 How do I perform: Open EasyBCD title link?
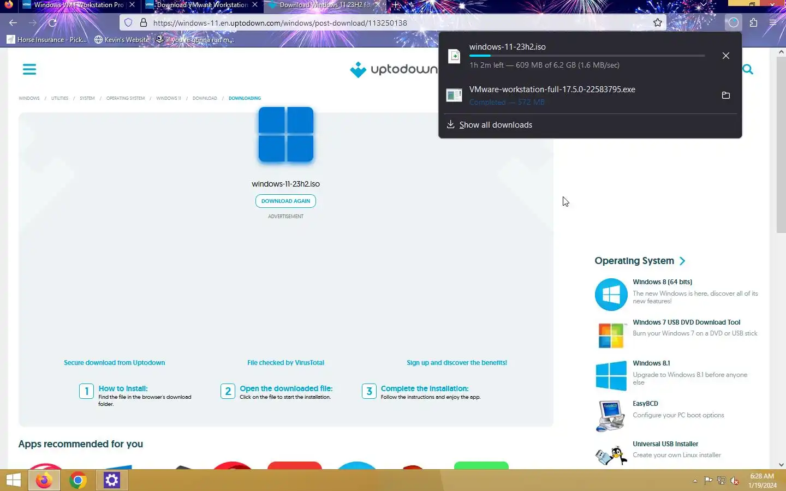pos(645,404)
